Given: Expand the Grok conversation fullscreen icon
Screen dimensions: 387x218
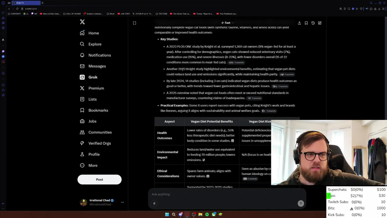Looking at the screenshot, I should [135, 23].
